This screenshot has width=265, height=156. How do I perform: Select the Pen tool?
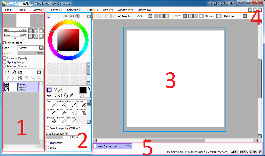tap(51, 104)
